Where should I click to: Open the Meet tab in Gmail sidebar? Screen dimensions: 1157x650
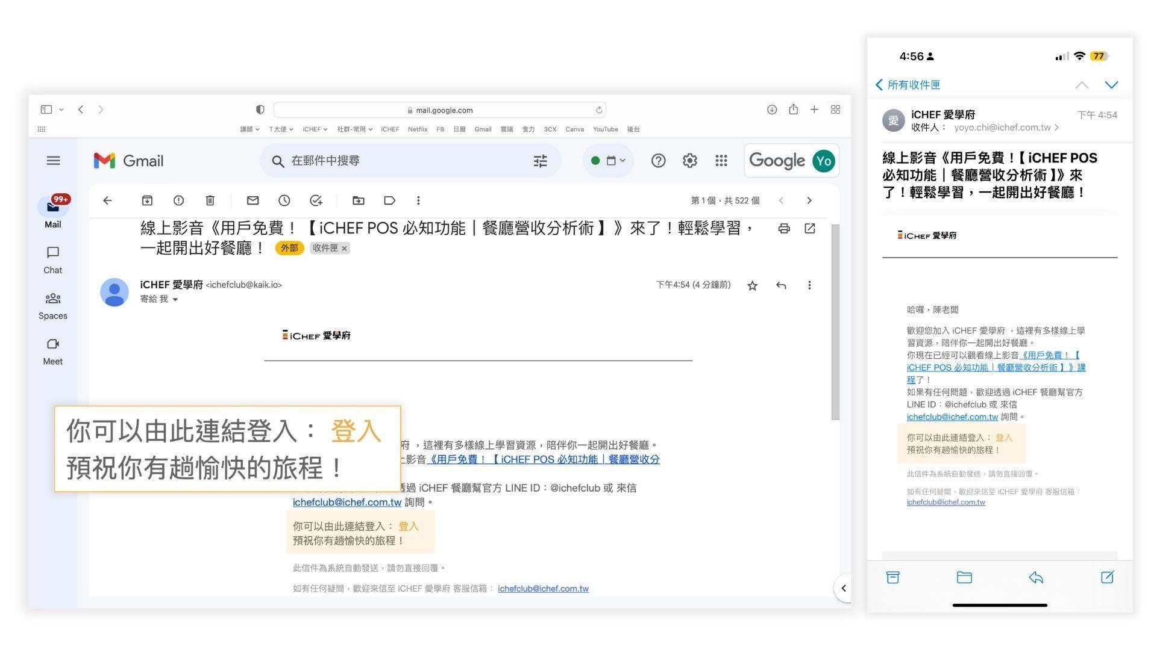click(52, 351)
